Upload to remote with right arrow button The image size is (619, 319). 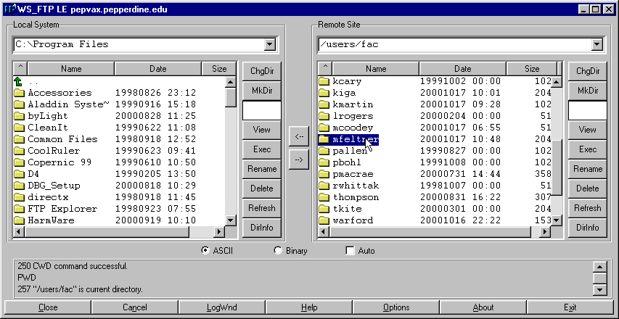(299, 159)
